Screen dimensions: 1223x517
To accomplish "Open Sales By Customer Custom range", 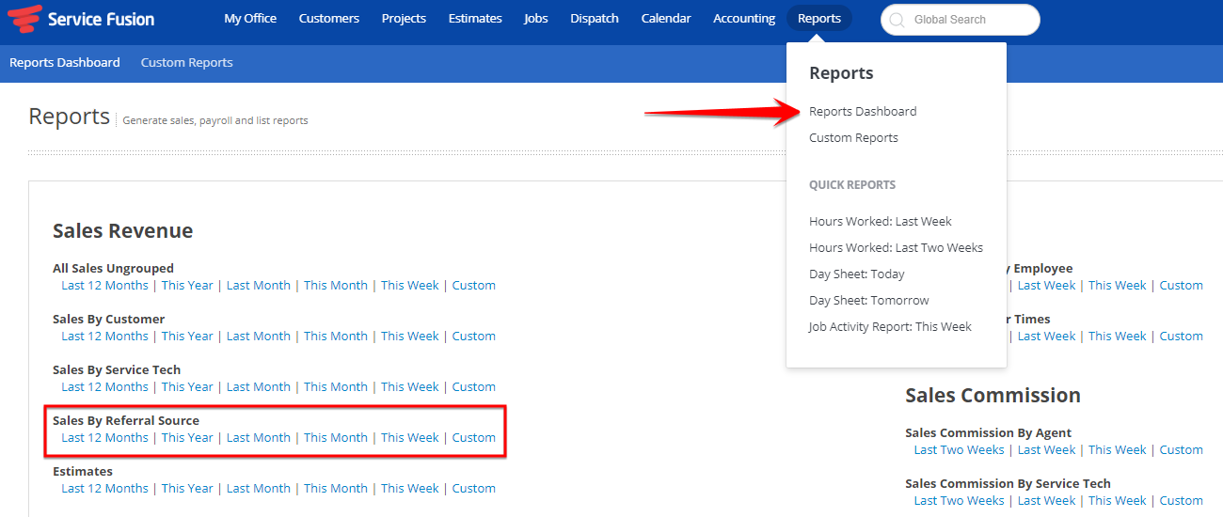I will (x=474, y=337).
